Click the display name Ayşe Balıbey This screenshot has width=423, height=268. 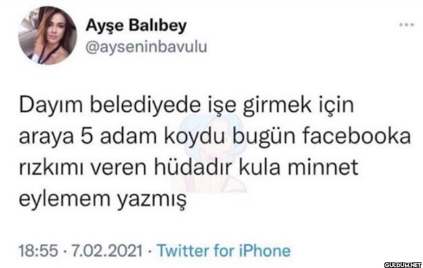tap(136, 27)
